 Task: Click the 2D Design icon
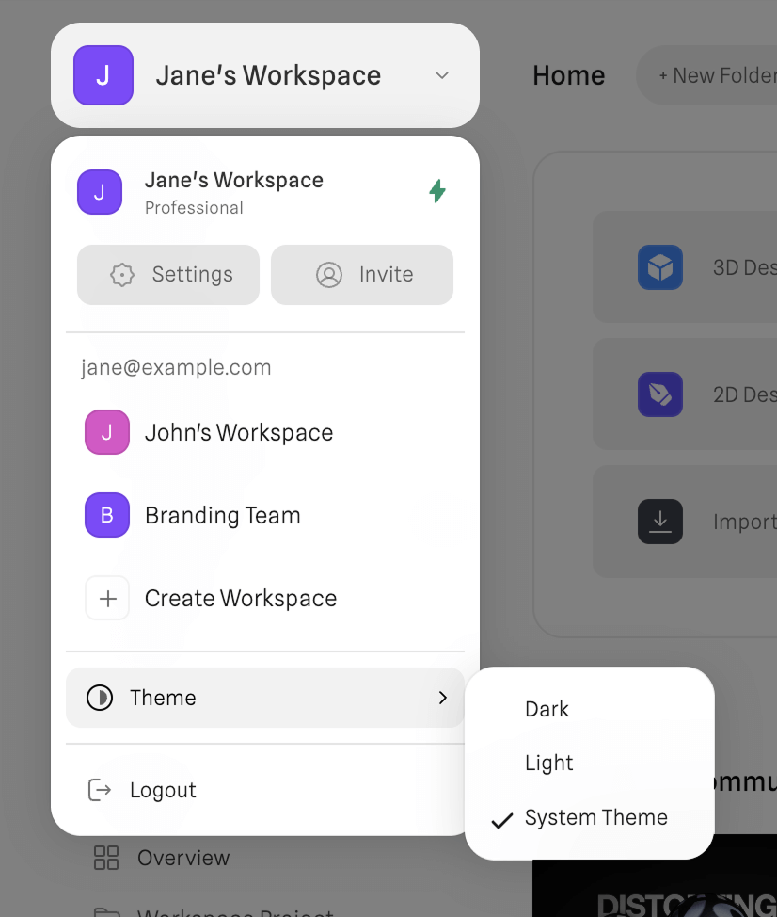point(659,394)
